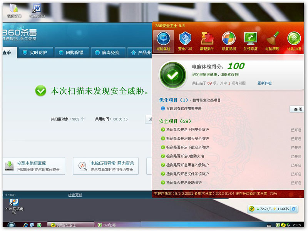Click info icon beside 发现您有软件需要更新
Screen dimensions: 308x231
coord(162,108)
